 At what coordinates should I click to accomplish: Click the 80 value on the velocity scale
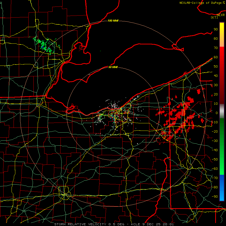point(216,38)
